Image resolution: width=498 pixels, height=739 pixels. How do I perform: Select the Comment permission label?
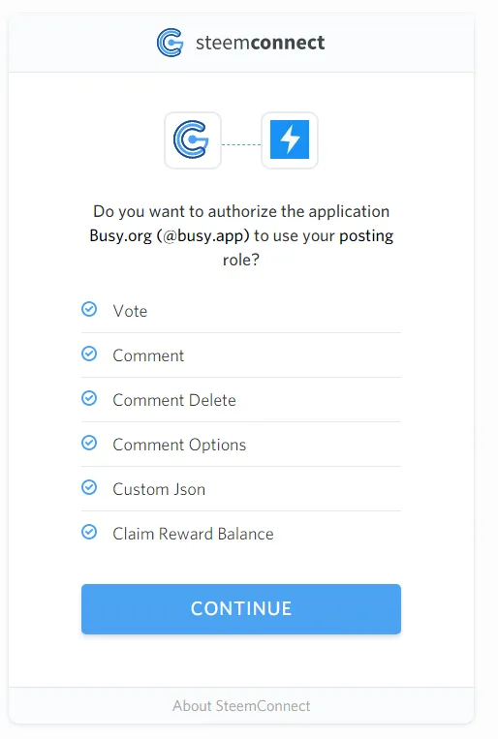(148, 355)
